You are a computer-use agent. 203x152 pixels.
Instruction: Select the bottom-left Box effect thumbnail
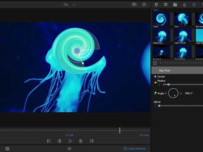tap(161, 52)
